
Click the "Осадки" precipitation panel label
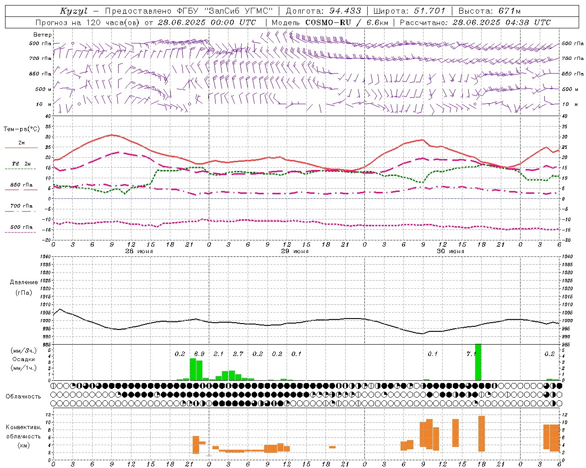tap(23, 359)
